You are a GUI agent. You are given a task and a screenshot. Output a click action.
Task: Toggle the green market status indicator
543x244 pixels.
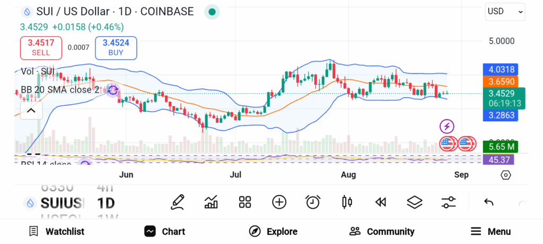[x=212, y=12]
